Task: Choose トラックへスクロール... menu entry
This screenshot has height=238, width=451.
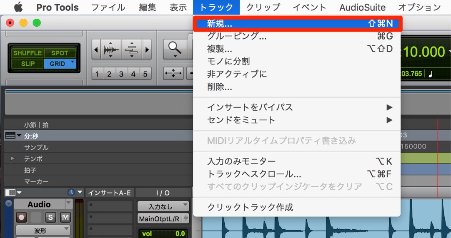Action: coord(297,174)
